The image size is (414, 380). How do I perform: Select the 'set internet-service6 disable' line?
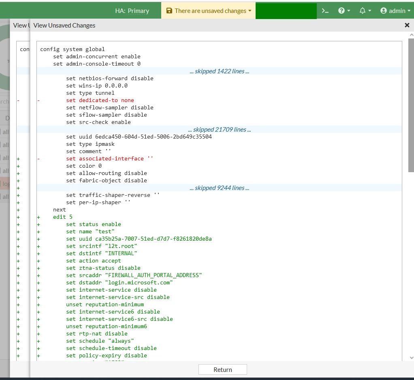pyautogui.click(x=113, y=312)
